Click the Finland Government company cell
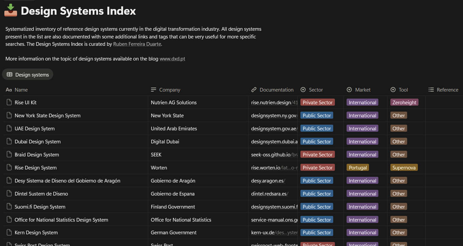463x246 pixels. click(198, 207)
